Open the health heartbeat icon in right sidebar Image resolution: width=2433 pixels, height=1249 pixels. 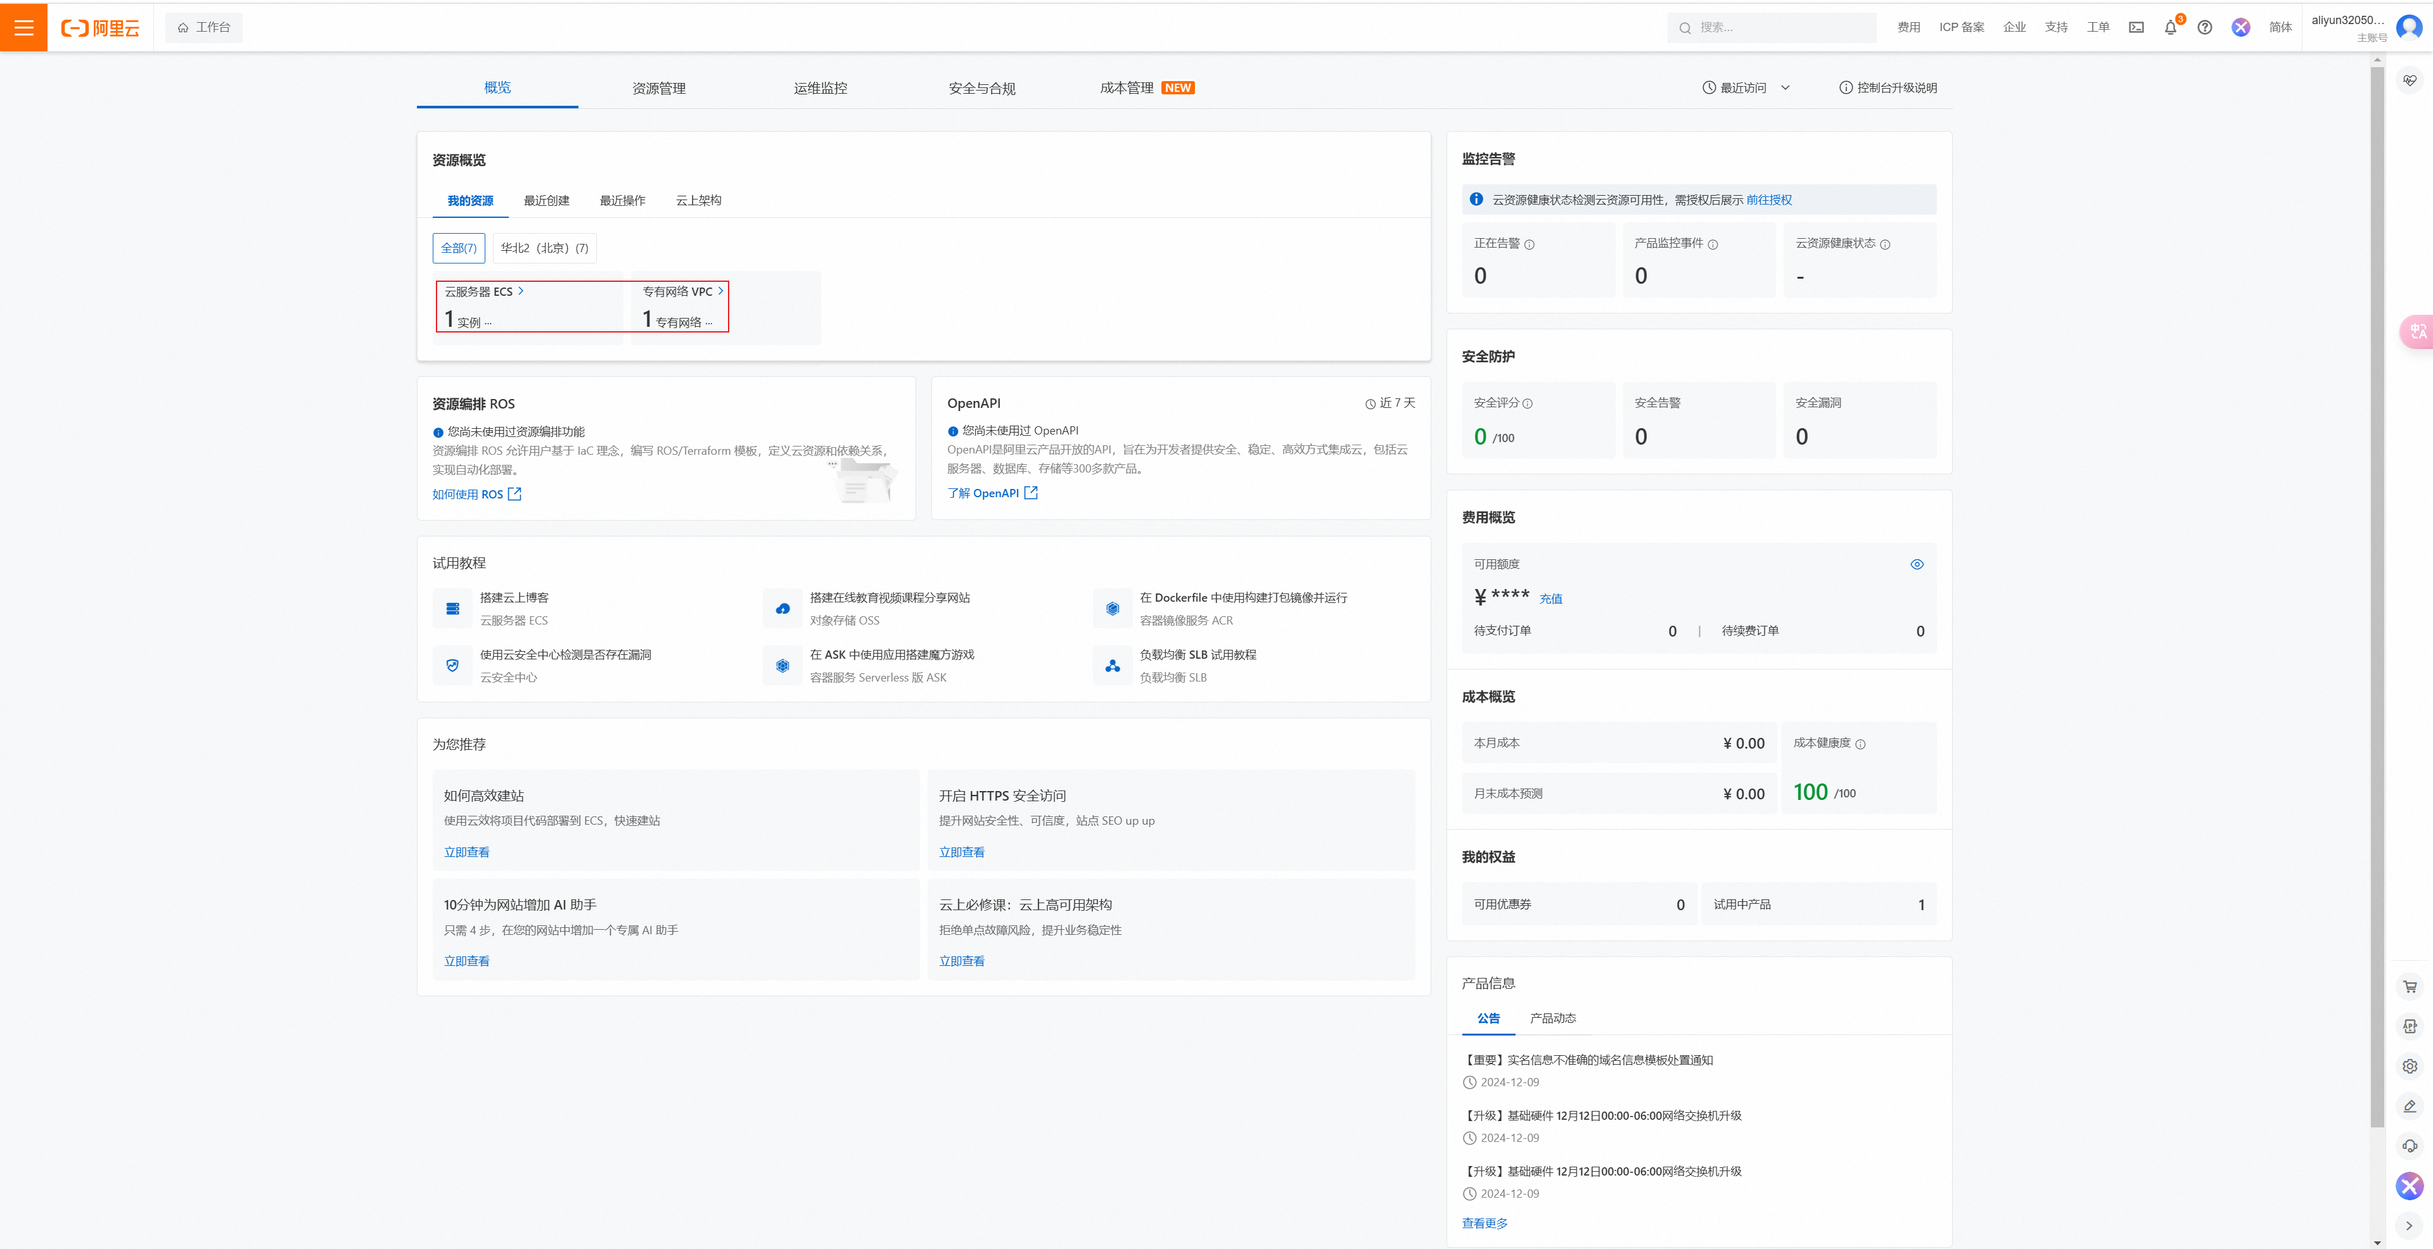pos(2410,81)
